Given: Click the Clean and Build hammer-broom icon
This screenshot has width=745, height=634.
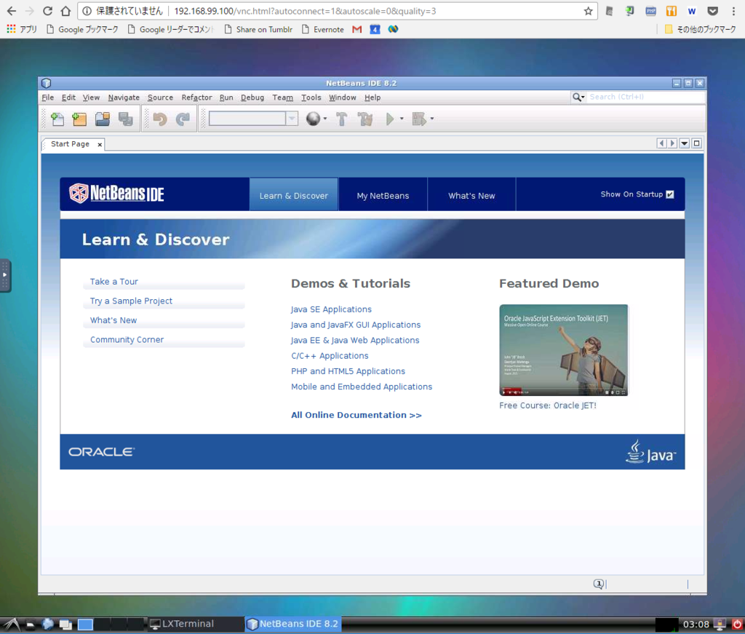Looking at the screenshot, I should click(365, 119).
